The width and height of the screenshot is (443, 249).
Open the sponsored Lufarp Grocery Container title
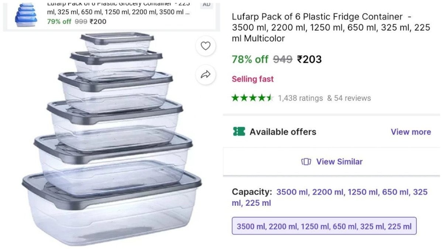(118, 8)
